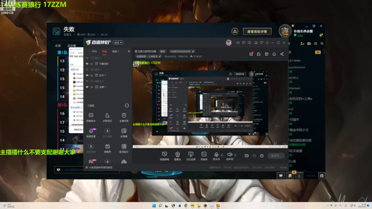Viewport: 372px width, 209px height.
Task: Toggle visibility of 文本 1 source
Action: point(87,75)
